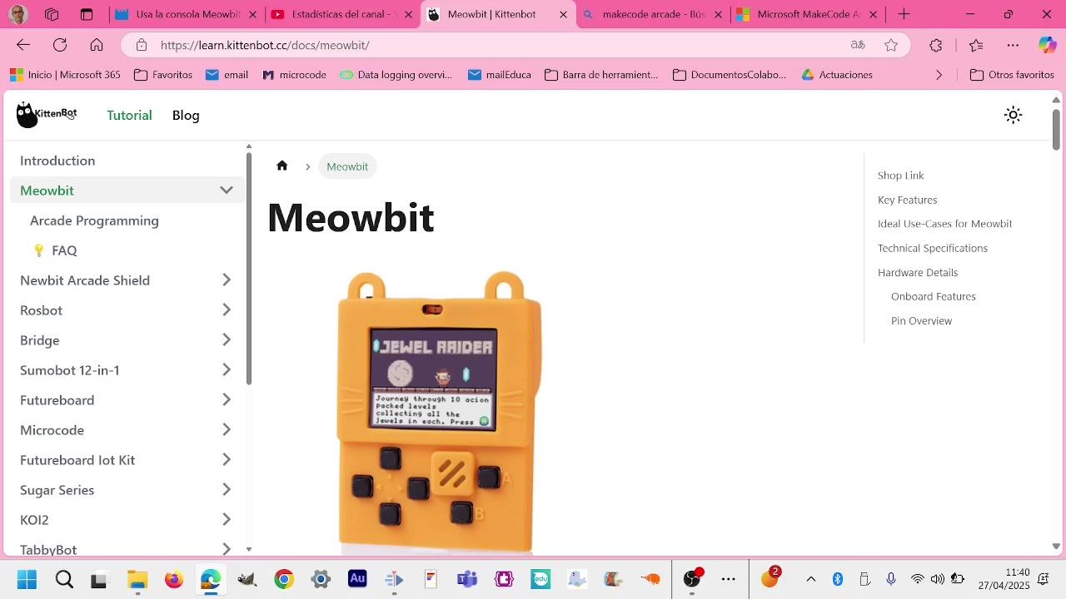Image resolution: width=1066 pixels, height=599 pixels.
Task: Jump to Key Features section
Action: coord(908,200)
